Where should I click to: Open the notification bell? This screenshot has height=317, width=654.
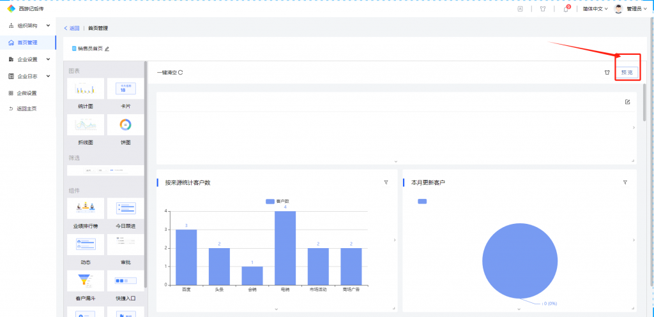pyautogui.click(x=566, y=9)
